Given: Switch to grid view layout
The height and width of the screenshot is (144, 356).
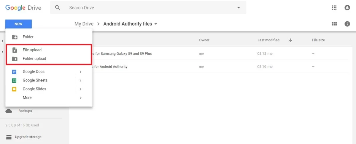Looking at the screenshot, I should (334, 24).
